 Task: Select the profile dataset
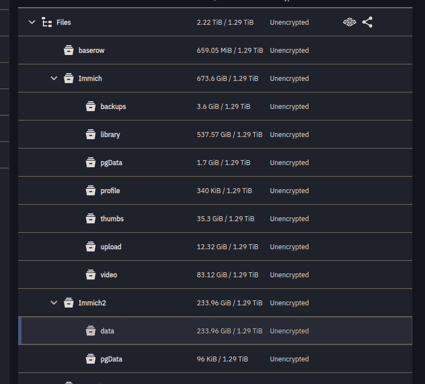(x=110, y=191)
